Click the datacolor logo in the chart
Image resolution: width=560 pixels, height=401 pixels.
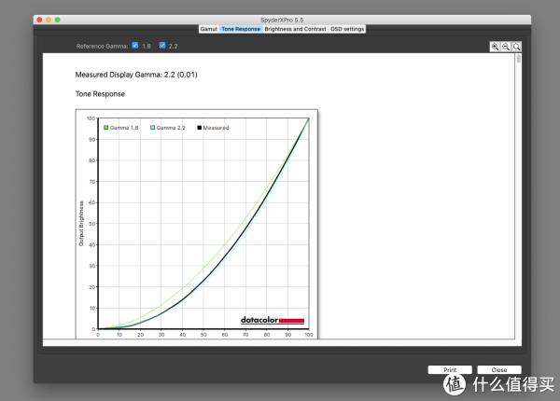pos(273,320)
